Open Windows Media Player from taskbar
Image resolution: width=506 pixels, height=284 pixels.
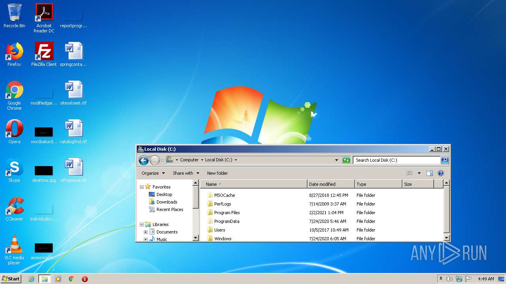[x=58, y=279]
